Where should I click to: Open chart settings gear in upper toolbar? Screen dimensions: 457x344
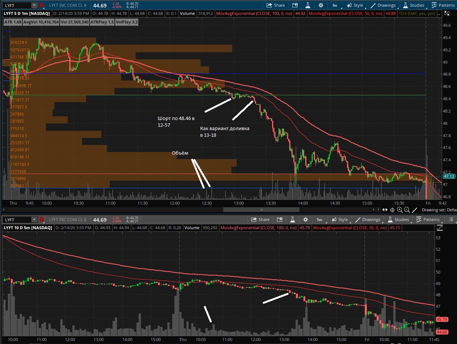321,5
